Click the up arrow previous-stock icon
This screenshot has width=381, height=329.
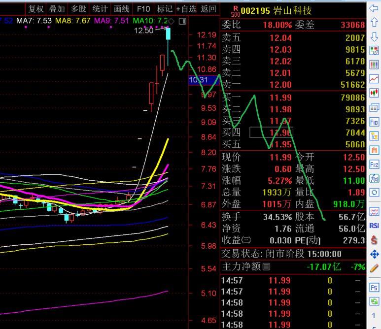pos(374,22)
